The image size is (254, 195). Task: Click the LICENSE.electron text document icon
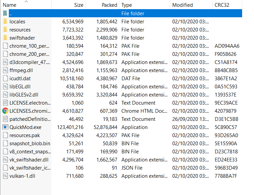click(x=5, y=103)
